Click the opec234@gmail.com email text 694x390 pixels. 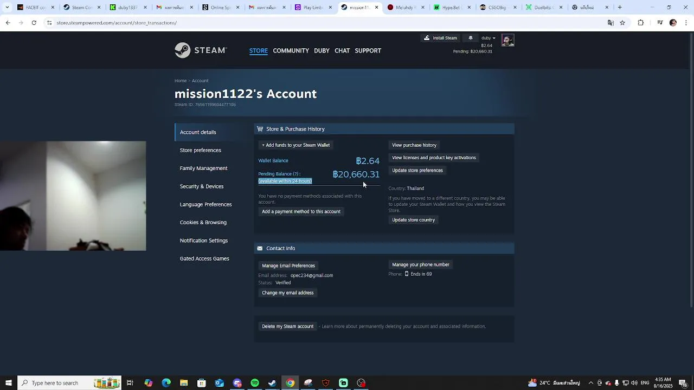coord(312,276)
